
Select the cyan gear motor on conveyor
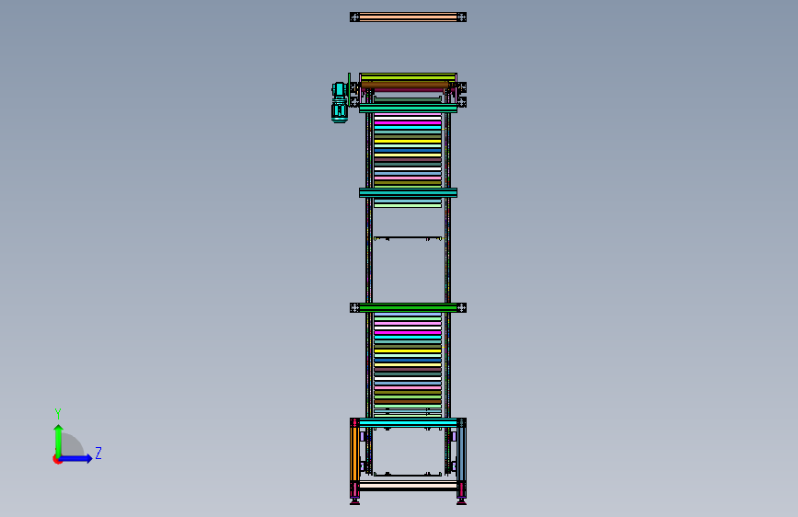340,103
